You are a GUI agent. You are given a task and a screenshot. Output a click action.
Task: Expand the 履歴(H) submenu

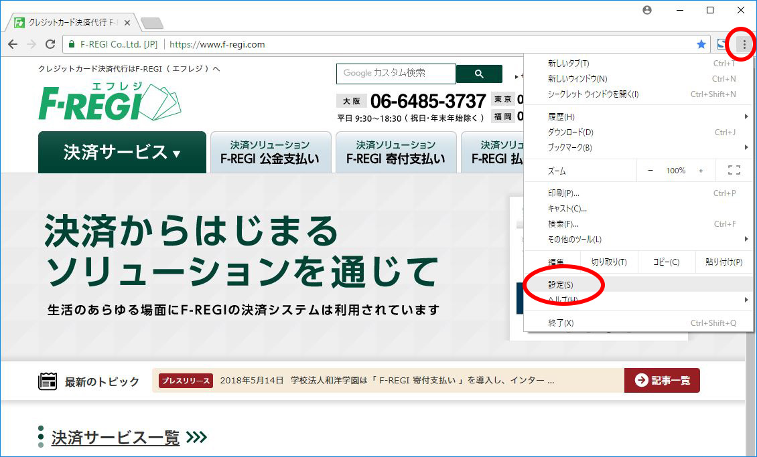[x=638, y=116]
